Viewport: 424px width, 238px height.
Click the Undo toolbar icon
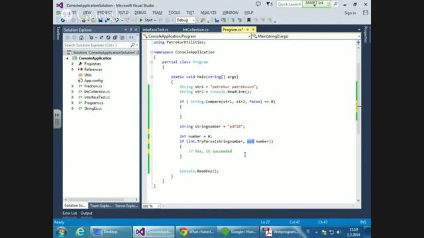click(x=117, y=20)
